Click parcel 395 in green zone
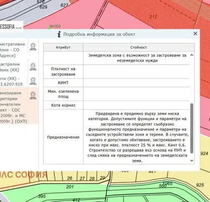This screenshot has width=210, height=202. pyautogui.click(x=42, y=196)
